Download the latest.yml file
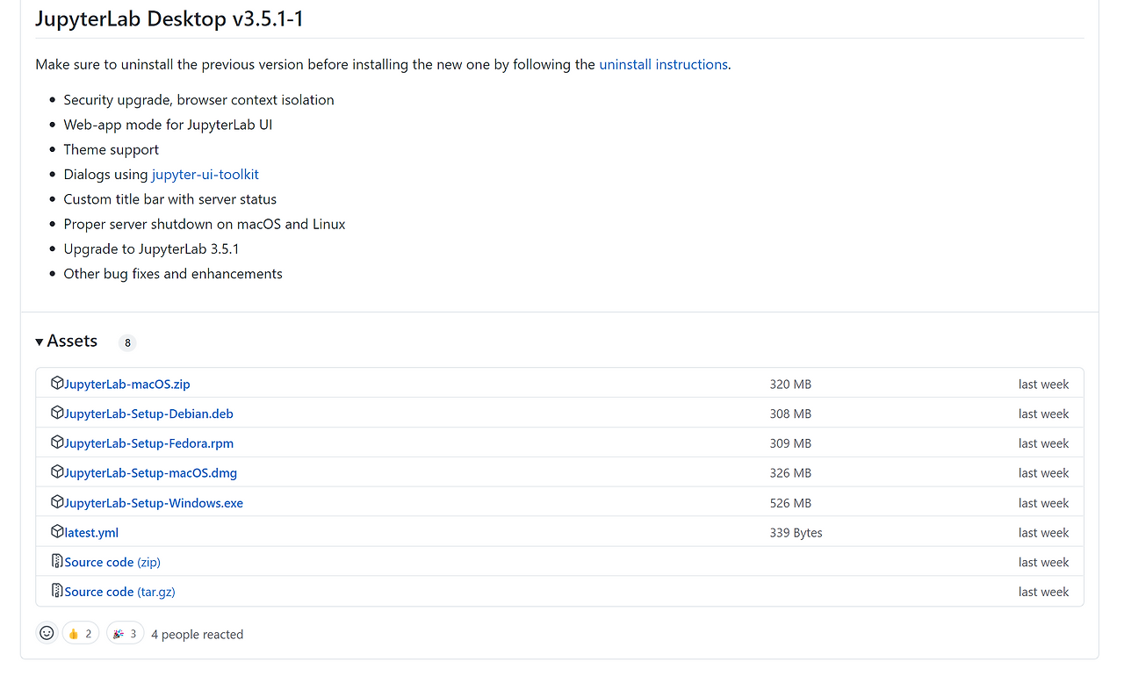The image size is (1124, 676). (x=90, y=532)
